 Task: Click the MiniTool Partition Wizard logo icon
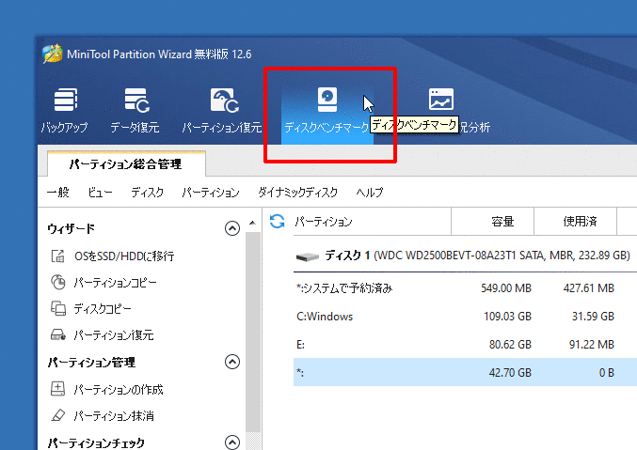click(52, 54)
